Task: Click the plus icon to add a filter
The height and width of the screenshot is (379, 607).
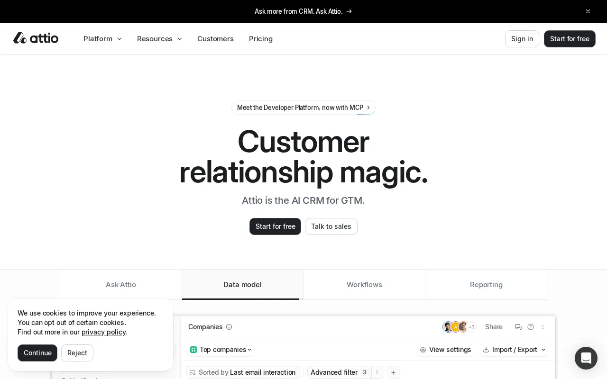Action: tap(393, 372)
